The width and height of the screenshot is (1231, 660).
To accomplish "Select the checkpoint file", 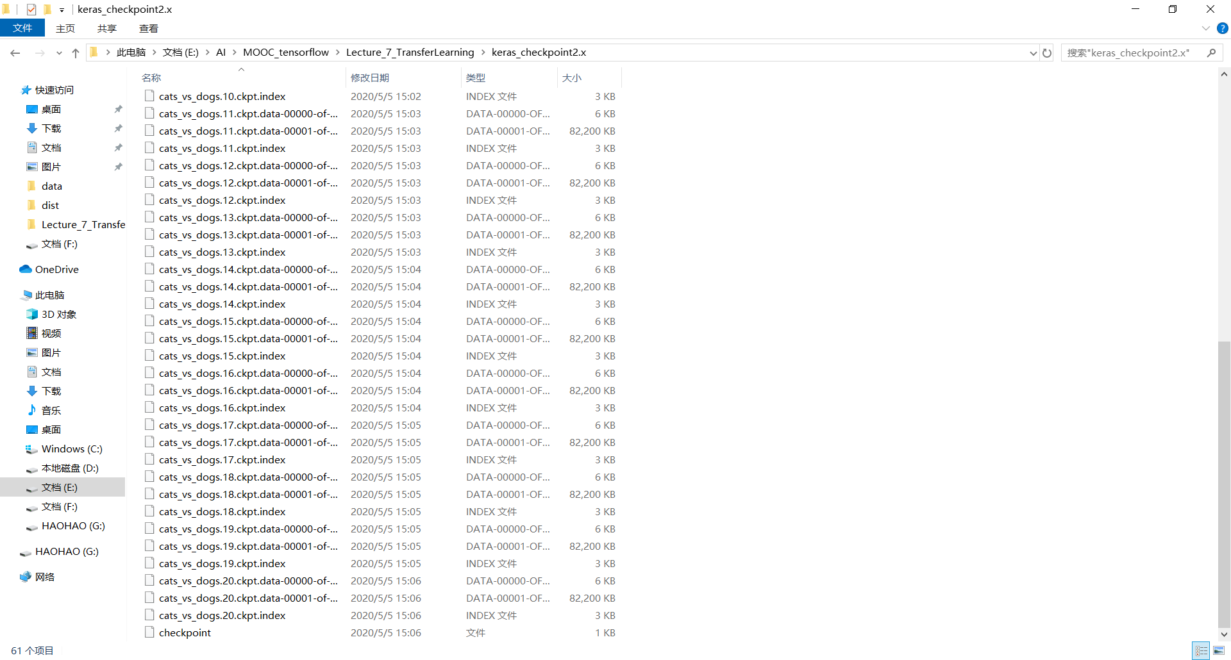I will [185, 632].
